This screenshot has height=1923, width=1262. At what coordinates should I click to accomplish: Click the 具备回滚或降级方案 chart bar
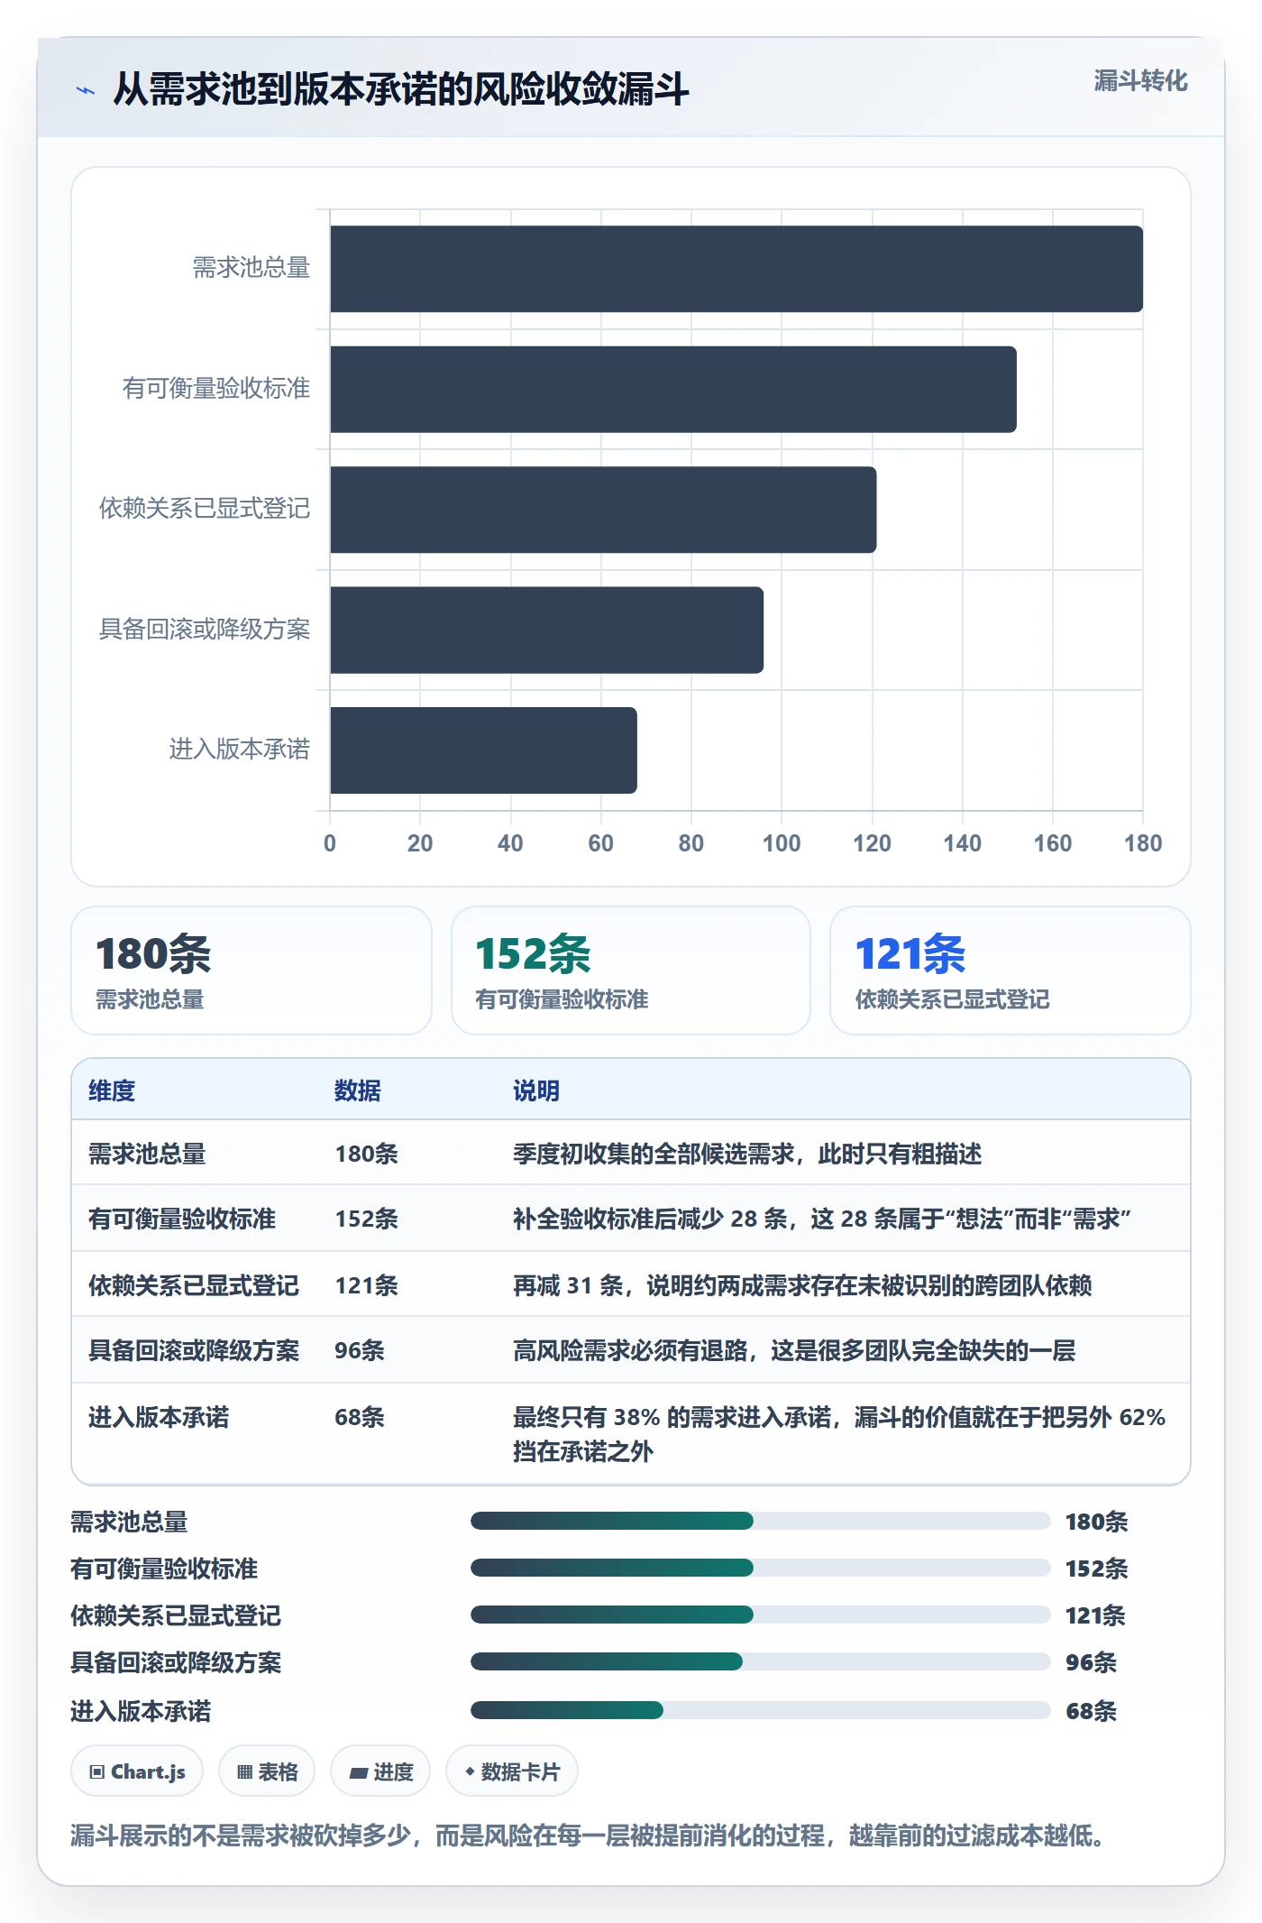pyautogui.click(x=546, y=630)
